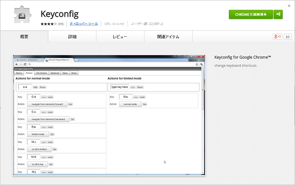295x185 pixels.
Task: Click the 'change keyboard shortcuts.' description text
Action: pyautogui.click(x=236, y=65)
